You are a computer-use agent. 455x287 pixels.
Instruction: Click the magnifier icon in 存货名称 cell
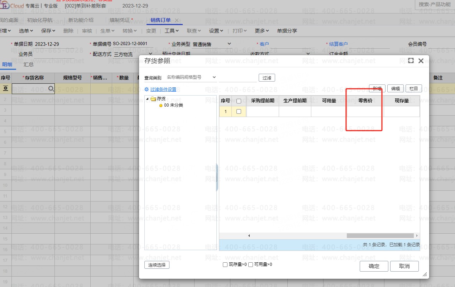click(x=51, y=88)
